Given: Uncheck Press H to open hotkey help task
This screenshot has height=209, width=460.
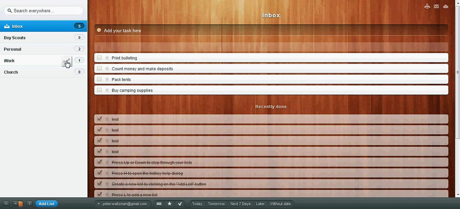Looking at the screenshot, I should click(99, 173).
